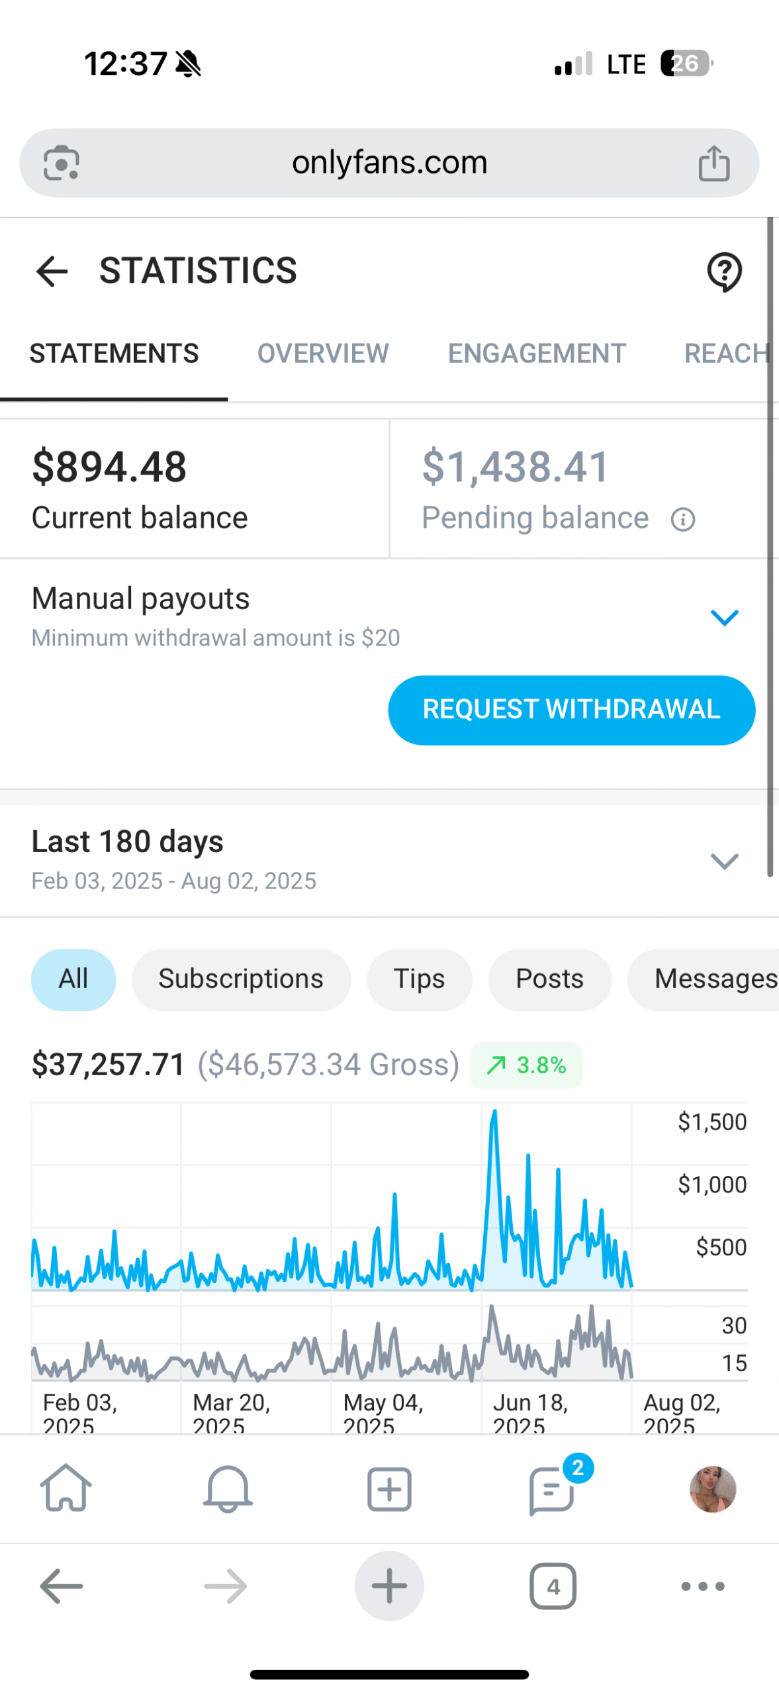This screenshot has width=779, height=1695.
Task: Tap the Pending balance info icon
Action: click(682, 520)
